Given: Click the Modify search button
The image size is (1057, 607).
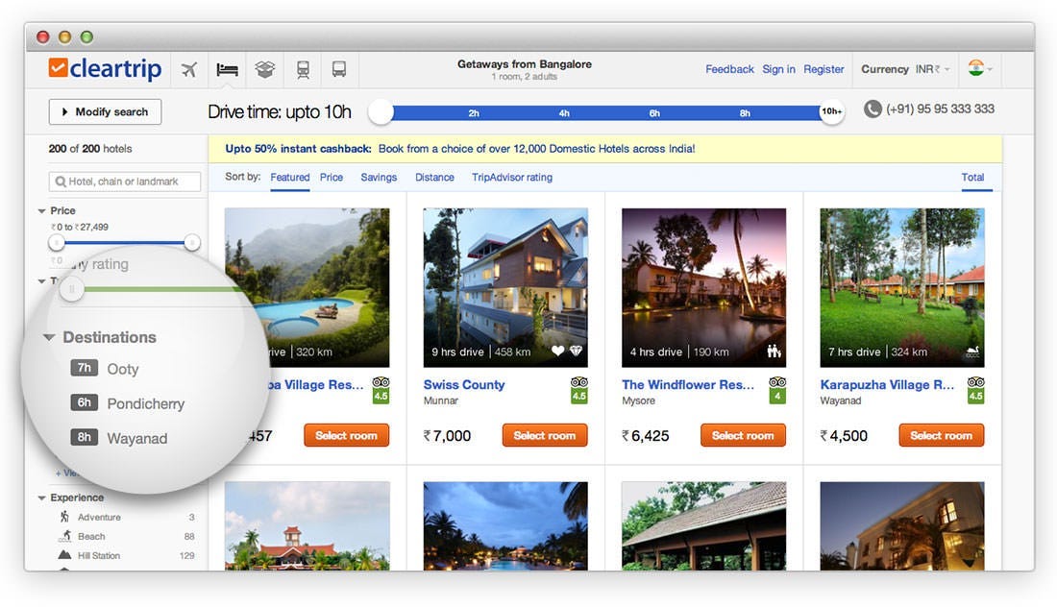Looking at the screenshot, I should (x=105, y=111).
